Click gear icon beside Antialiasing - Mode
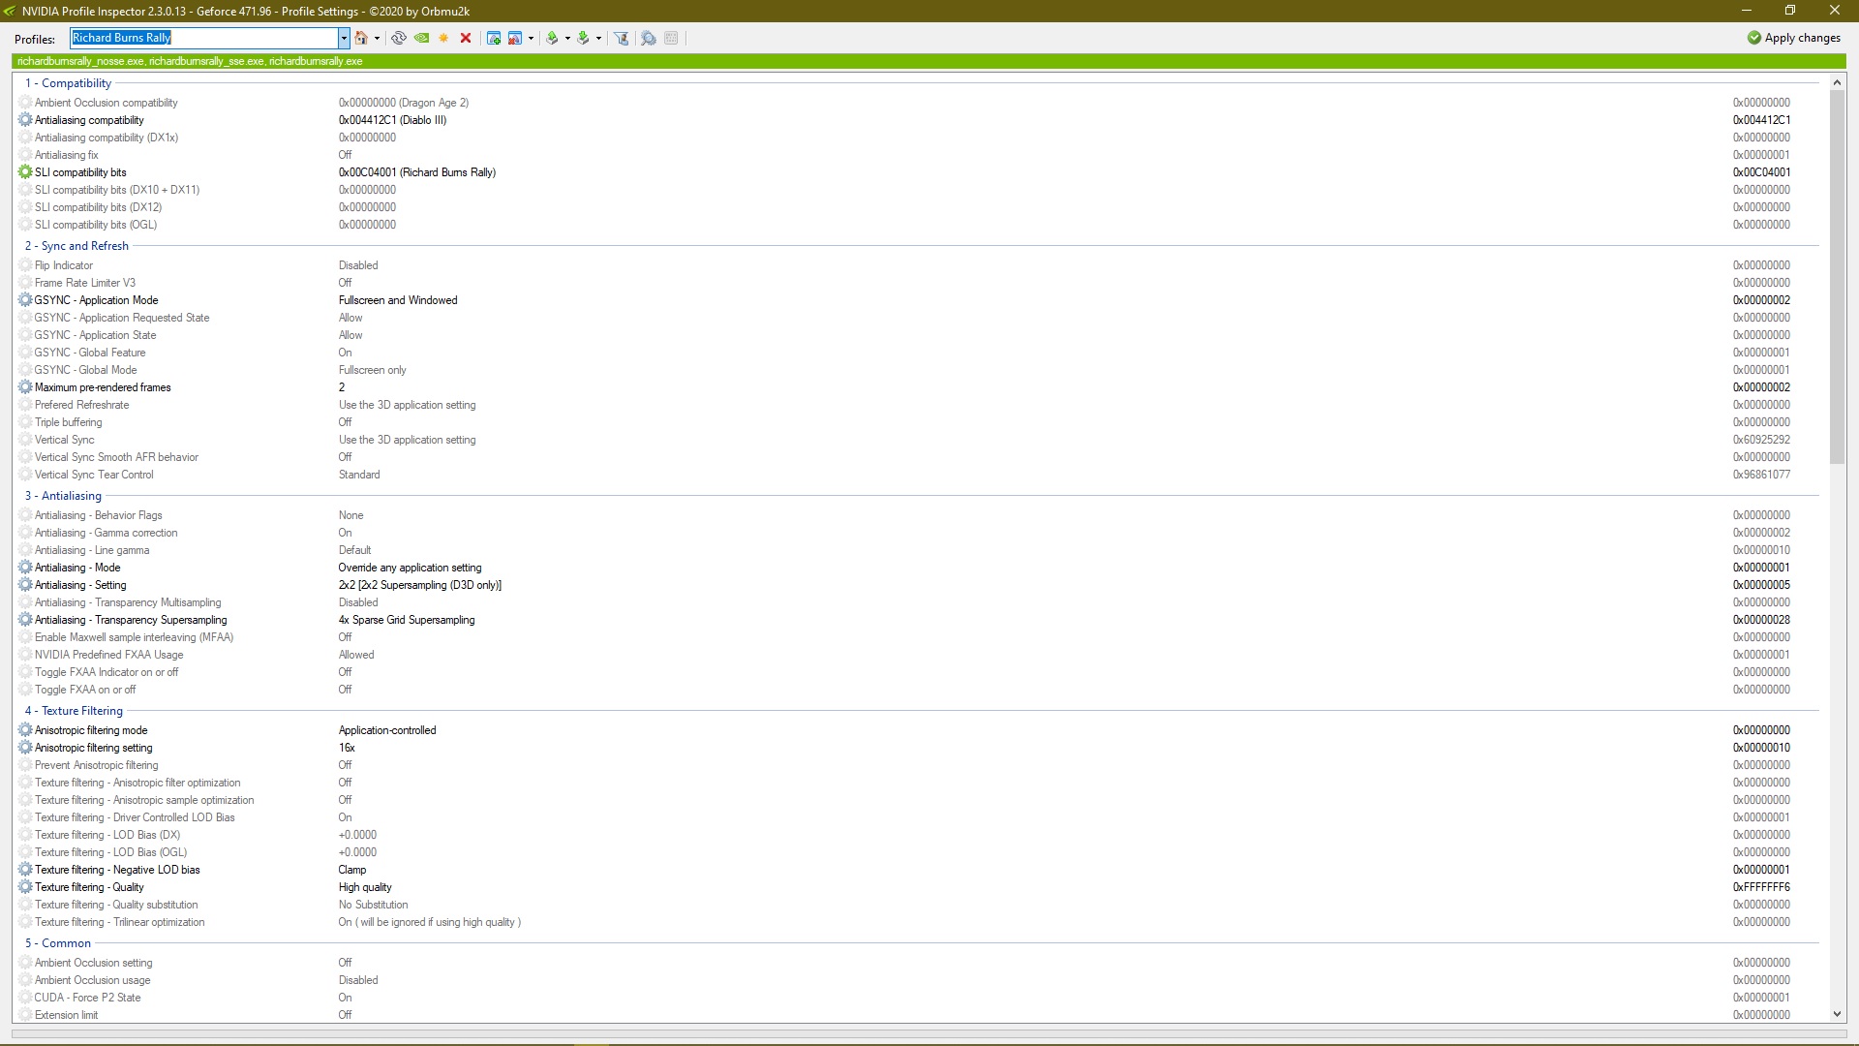Image resolution: width=1859 pixels, height=1046 pixels. 25,568
